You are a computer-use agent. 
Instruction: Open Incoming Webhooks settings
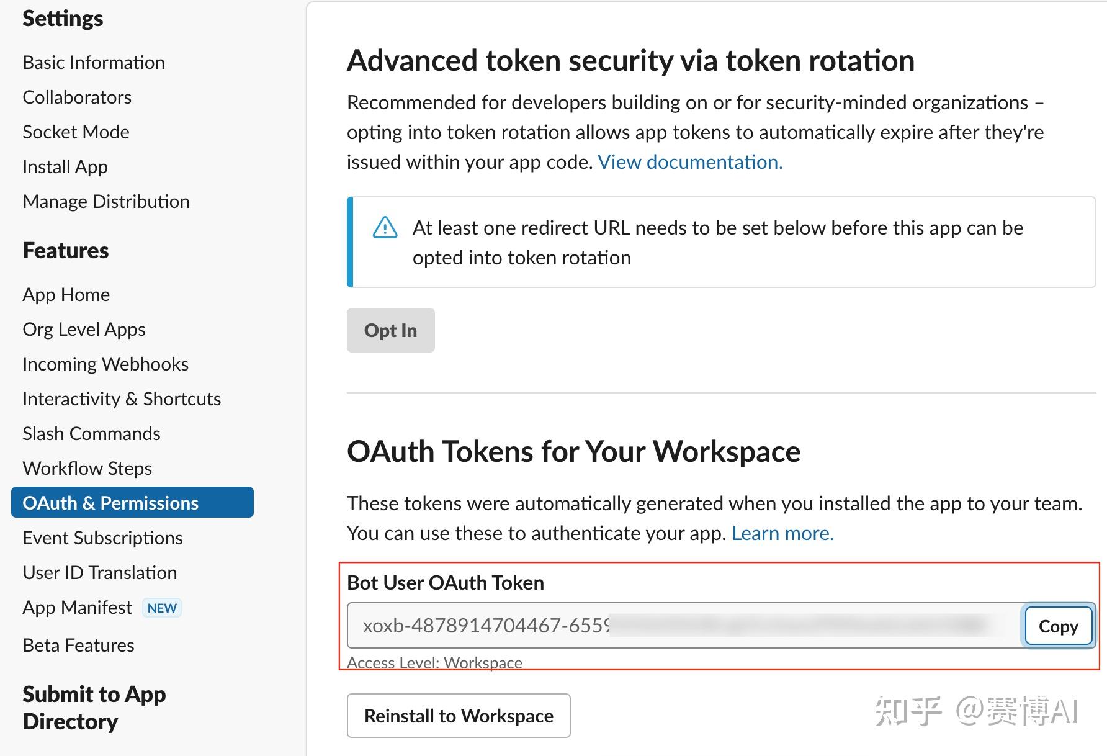point(105,364)
